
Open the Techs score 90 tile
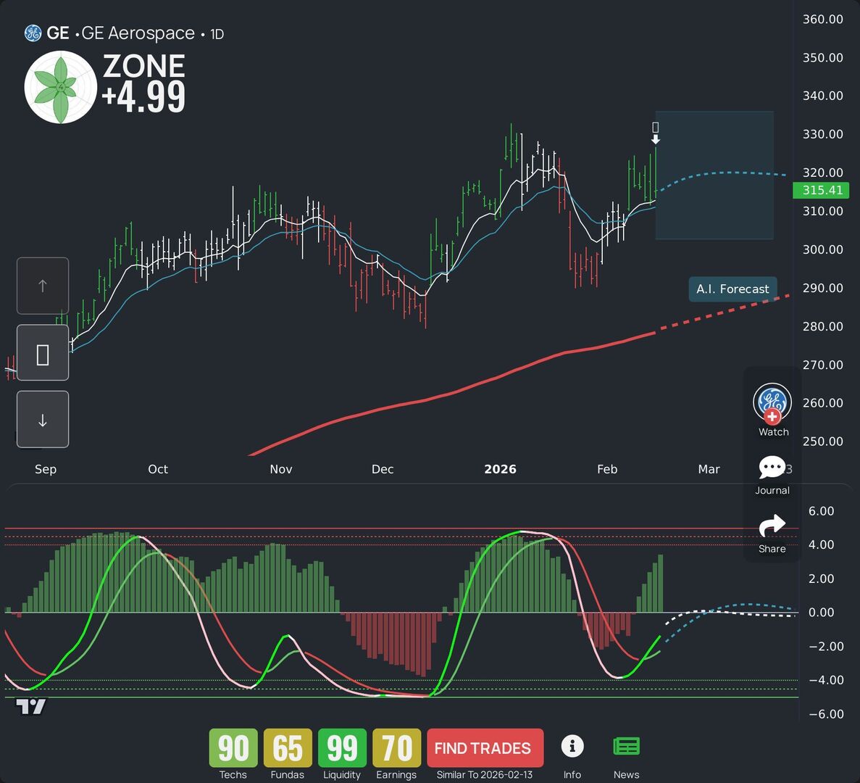233,748
